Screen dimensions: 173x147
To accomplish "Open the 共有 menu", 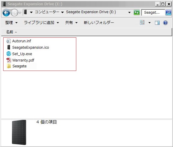I will coord(71,23).
